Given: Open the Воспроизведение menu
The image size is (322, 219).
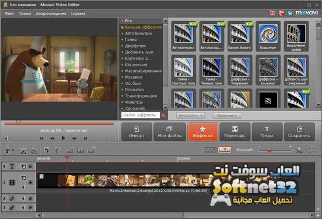Looking at the screenshot, I should (51, 13).
